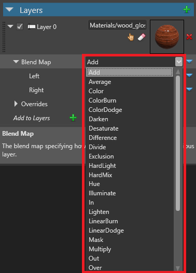This screenshot has height=273, width=196.
Task: Open the blue arrow menu beside Blend Map
Action: pyautogui.click(x=189, y=61)
